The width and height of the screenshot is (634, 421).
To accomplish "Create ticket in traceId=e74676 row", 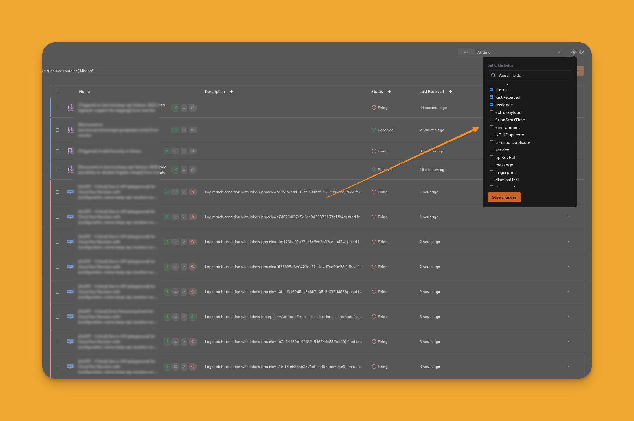I will [x=175, y=217].
